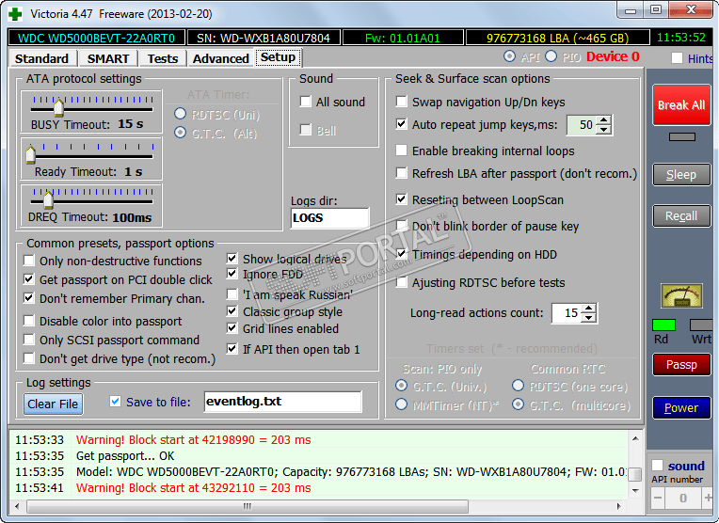
Task: Click the log horizontal scrollbar thumb
Action: tap(248, 506)
